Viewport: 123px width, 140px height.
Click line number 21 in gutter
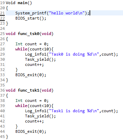[2, 13]
